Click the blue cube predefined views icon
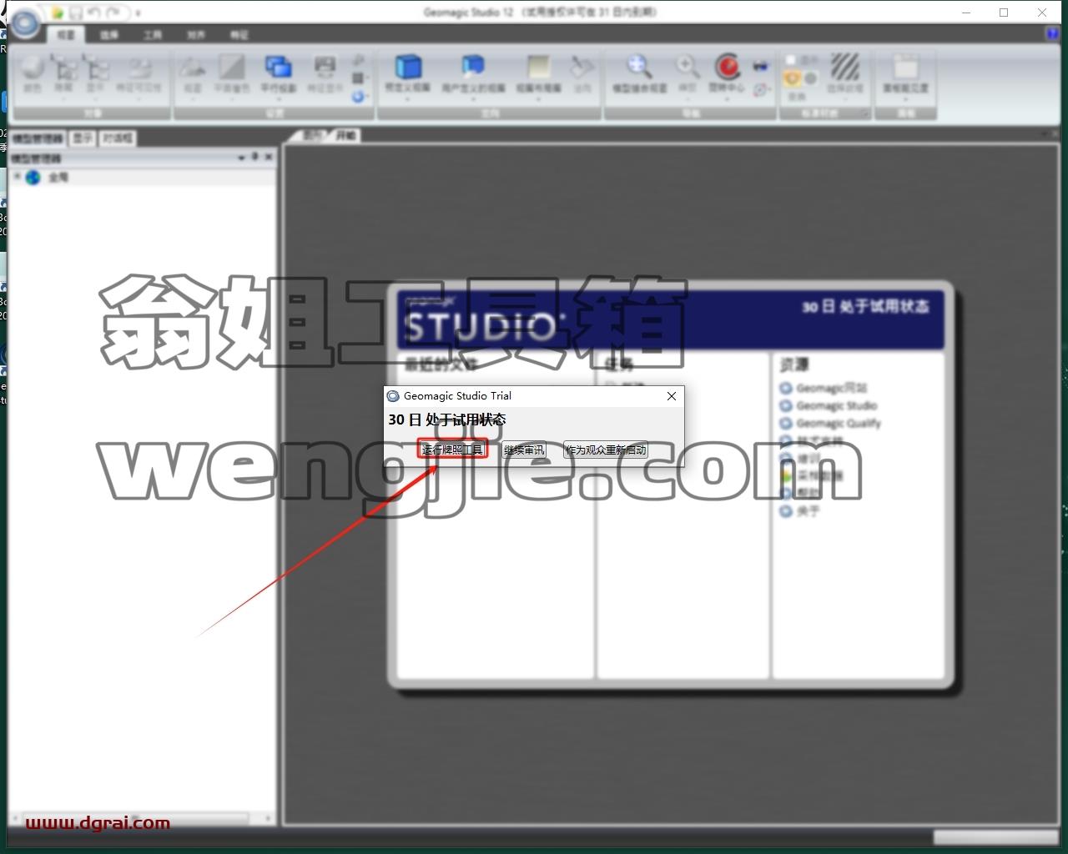This screenshot has width=1068, height=854. pyautogui.click(x=408, y=66)
